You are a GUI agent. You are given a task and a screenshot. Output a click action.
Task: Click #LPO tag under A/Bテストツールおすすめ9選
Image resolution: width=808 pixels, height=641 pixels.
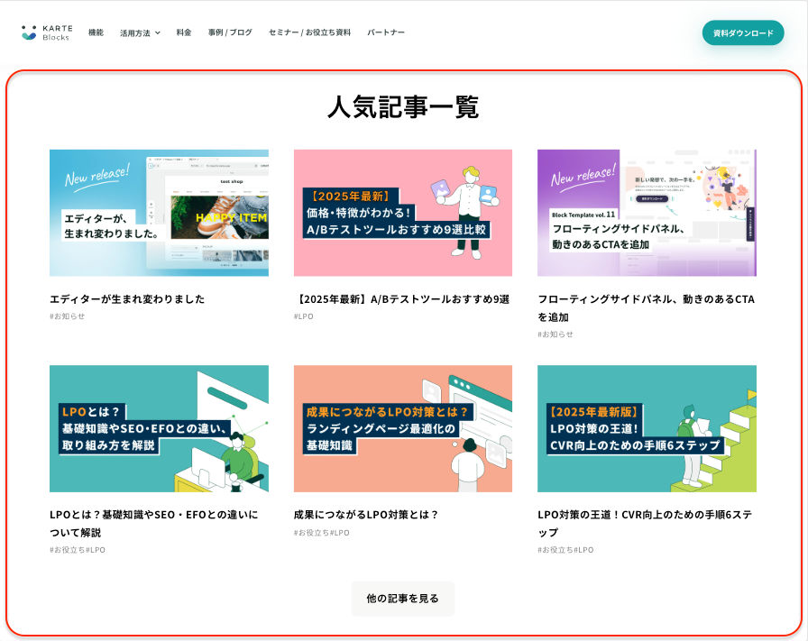[x=304, y=316]
